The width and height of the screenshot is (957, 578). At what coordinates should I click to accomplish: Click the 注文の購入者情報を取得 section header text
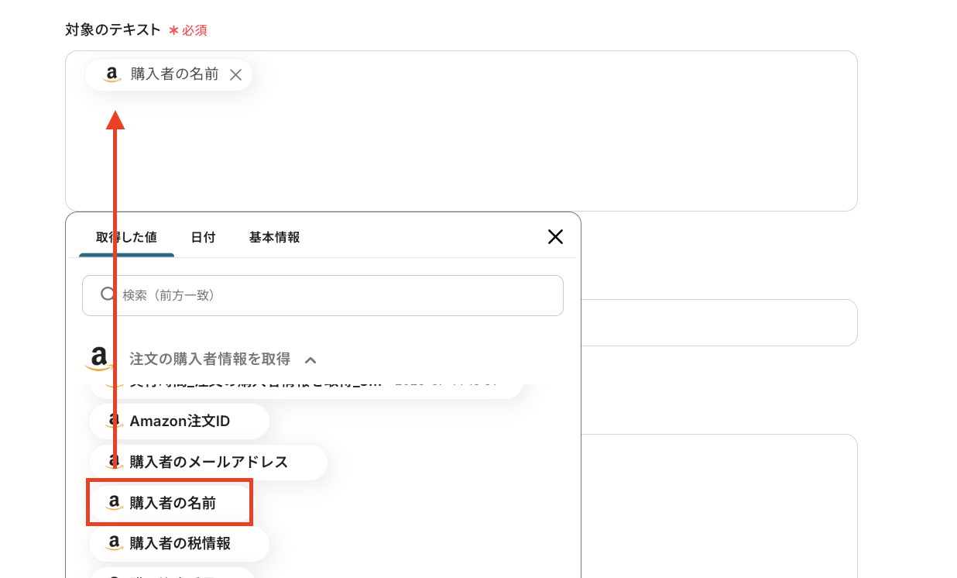(x=209, y=359)
